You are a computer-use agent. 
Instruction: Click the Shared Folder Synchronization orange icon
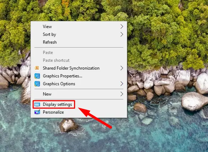[x=37, y=68]
